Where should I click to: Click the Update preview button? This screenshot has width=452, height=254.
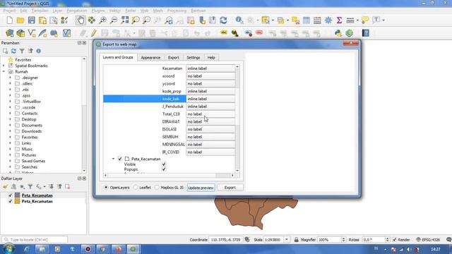[x=201, y=188]
